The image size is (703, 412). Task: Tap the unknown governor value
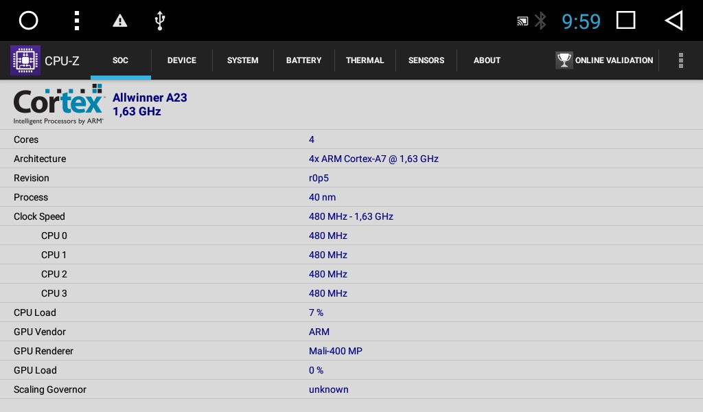[329, 389]
